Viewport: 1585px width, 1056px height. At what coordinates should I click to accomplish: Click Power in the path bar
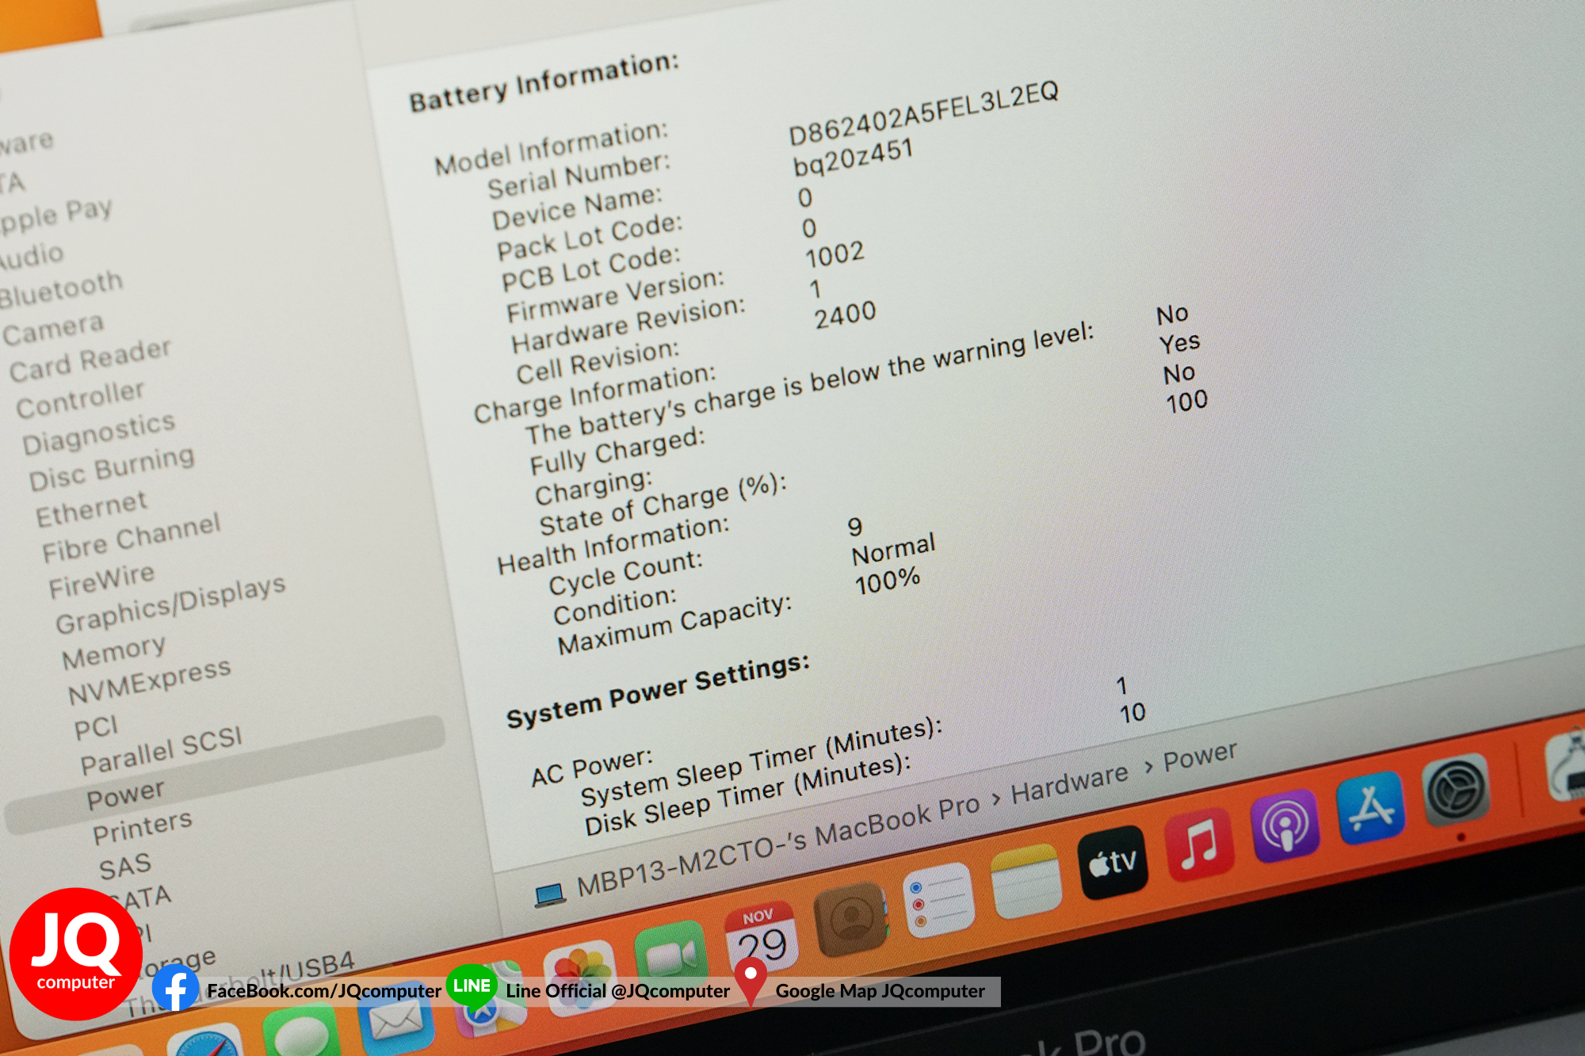(1199, 756)
